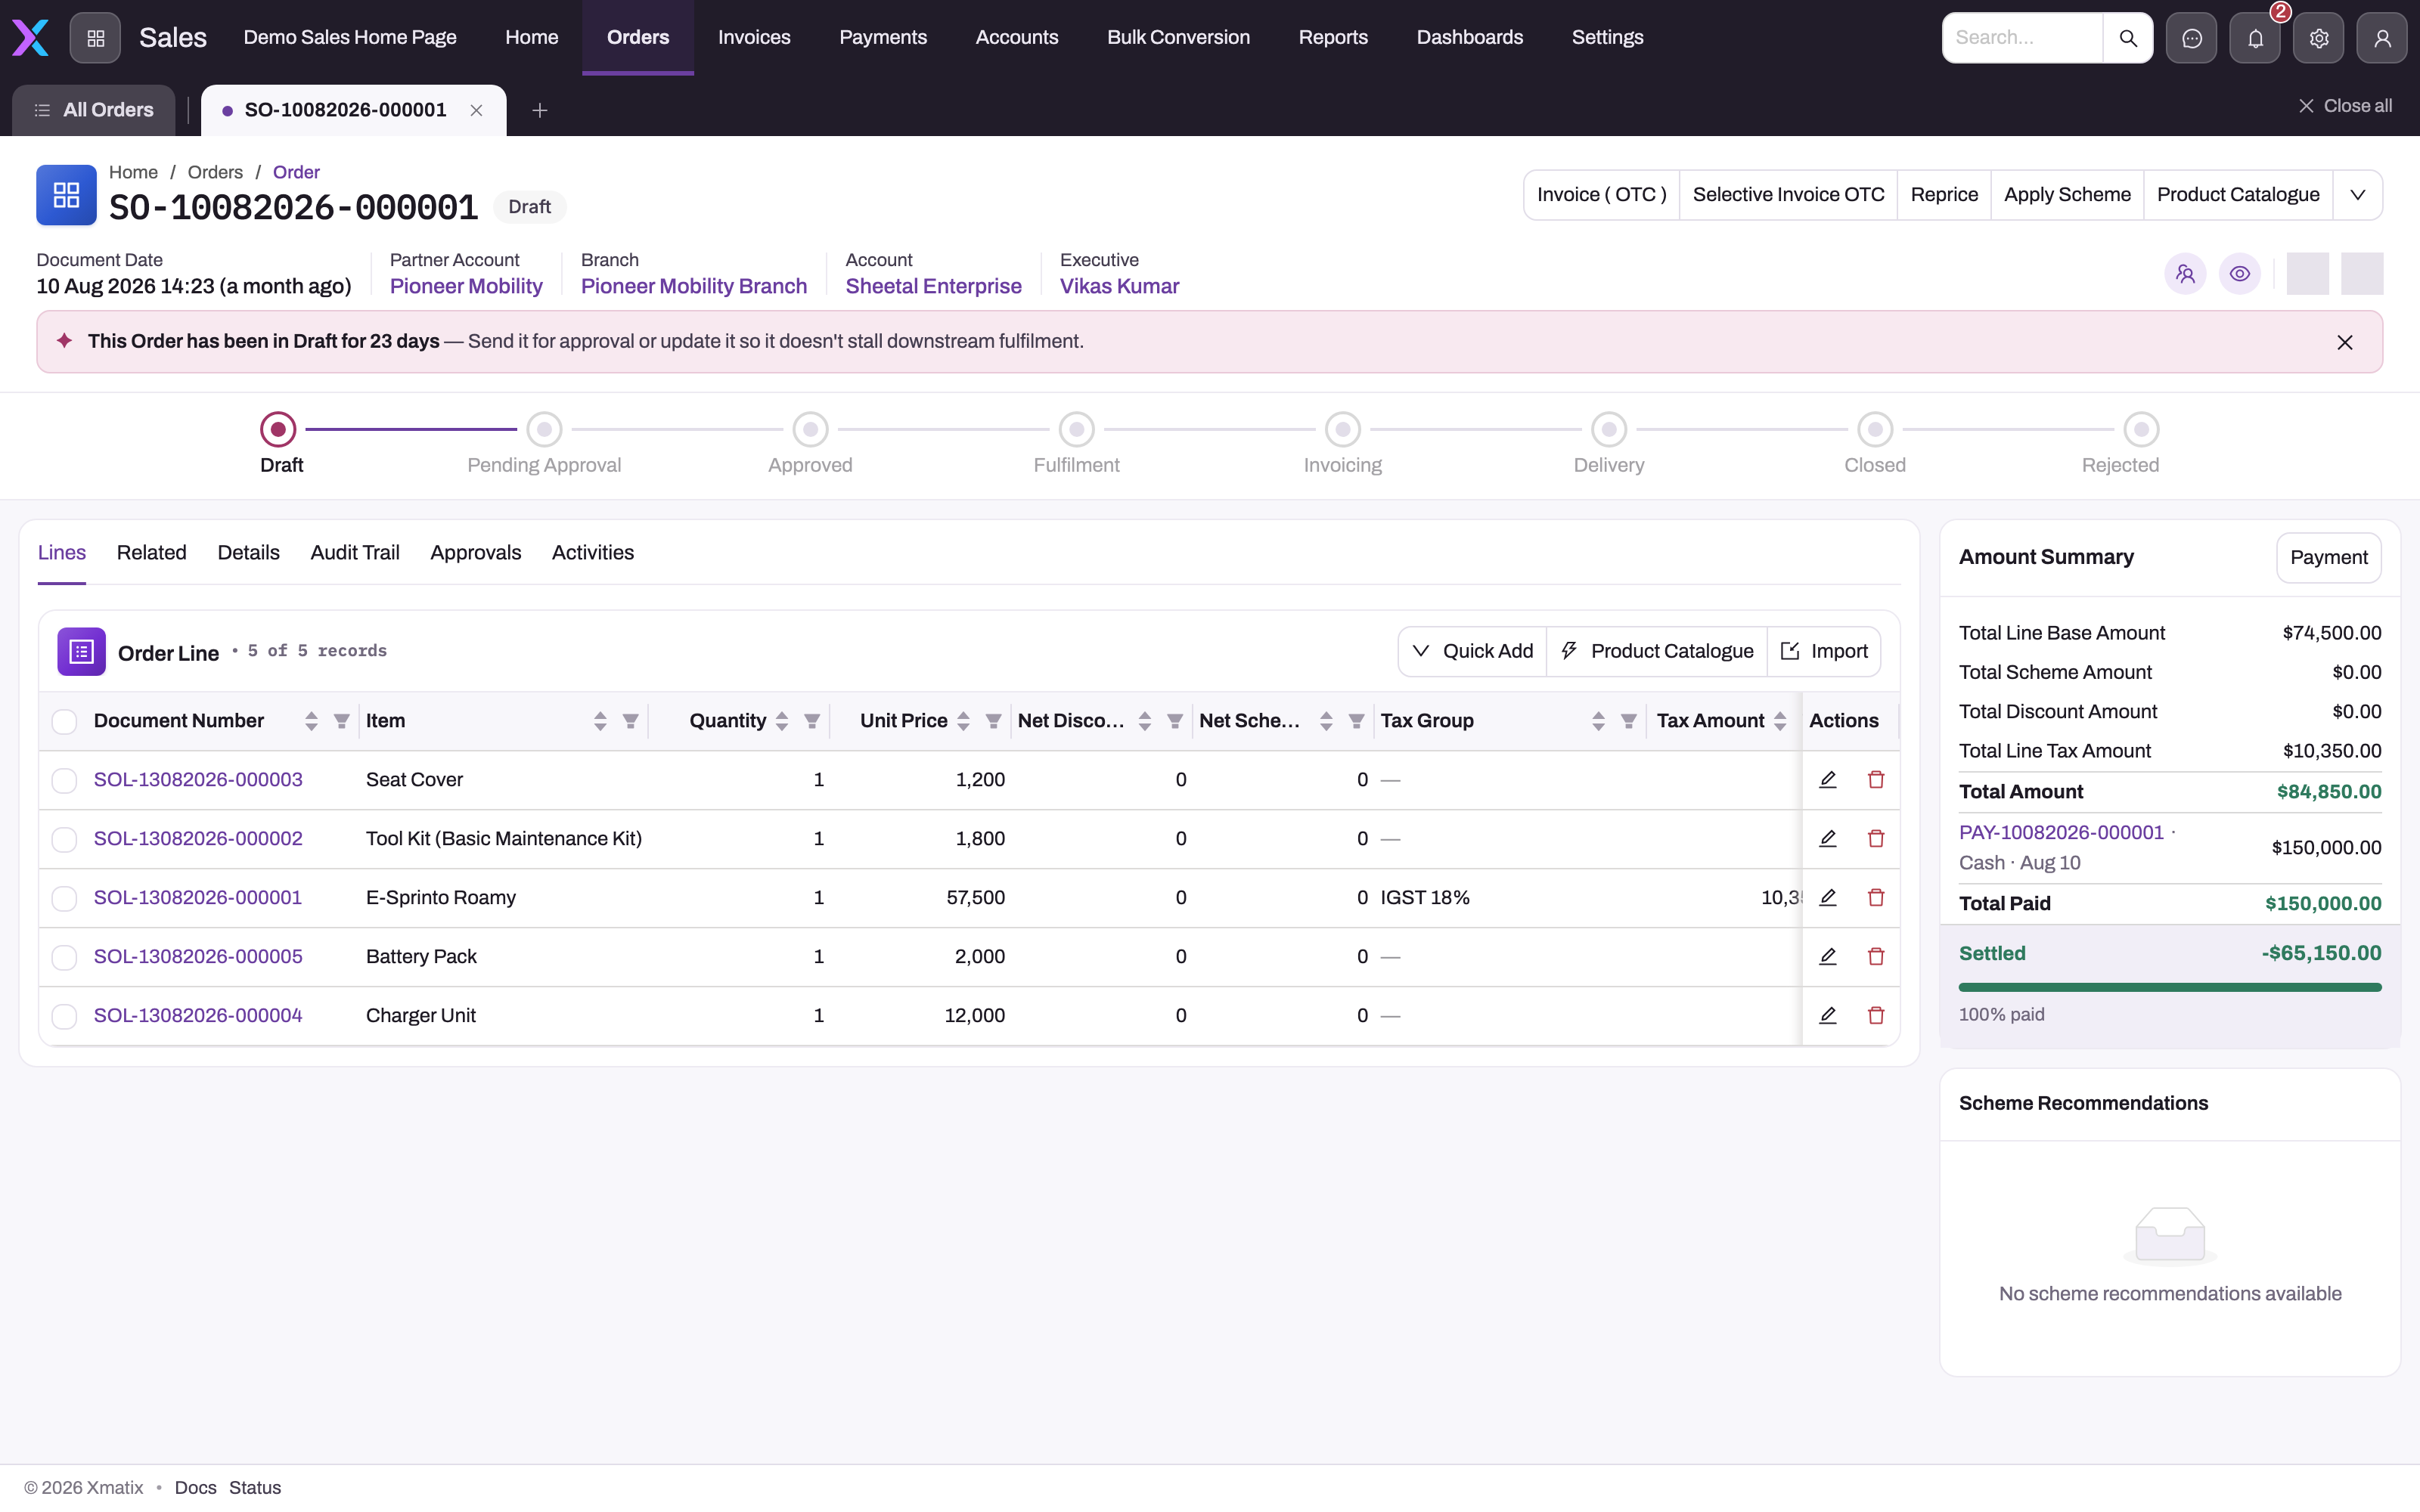The width and height of the screenshot is (2420, 1512).
Task: Open the Sheetal Enterprise account link
Action: [x=933, y=287]
